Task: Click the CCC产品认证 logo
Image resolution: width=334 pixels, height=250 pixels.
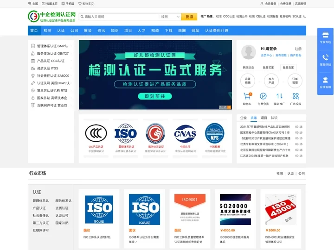Action: pos(96,133)
